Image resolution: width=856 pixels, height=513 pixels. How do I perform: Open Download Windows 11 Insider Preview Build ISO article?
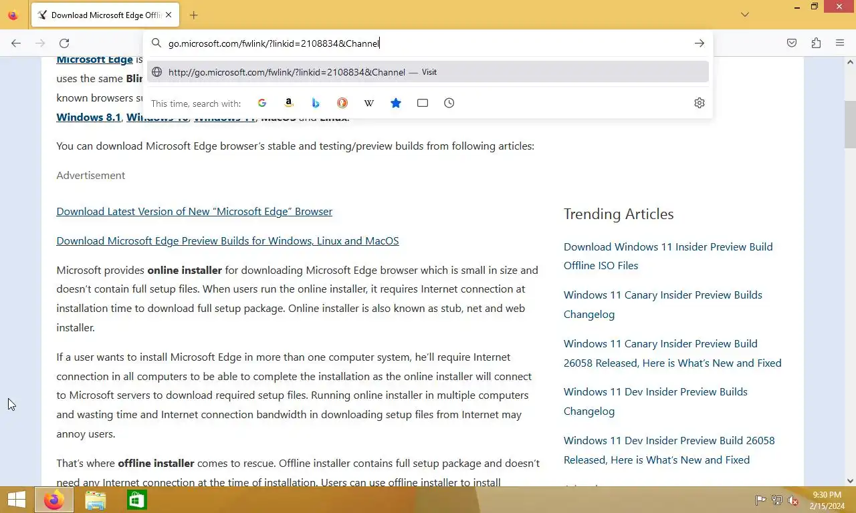point(668,256)
